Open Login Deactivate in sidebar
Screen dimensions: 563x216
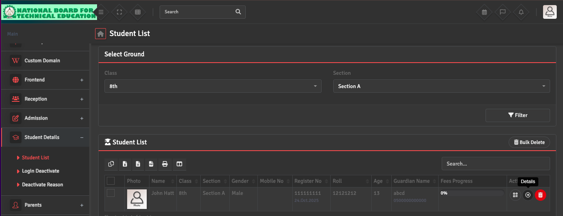(x=40, y=171)
